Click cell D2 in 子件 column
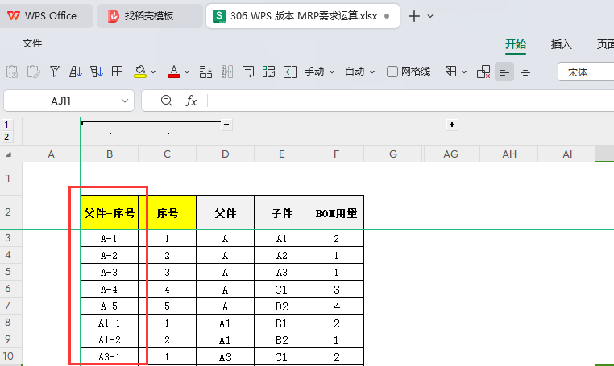This screenshot has height=366, width=614. [281, 306]
